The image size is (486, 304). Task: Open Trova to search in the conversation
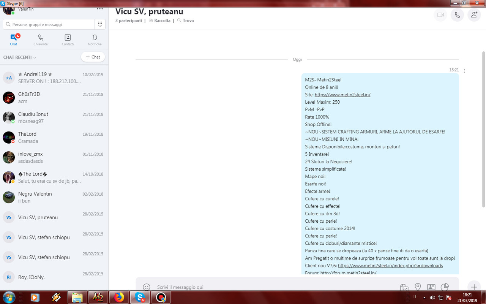coord(186,21)
